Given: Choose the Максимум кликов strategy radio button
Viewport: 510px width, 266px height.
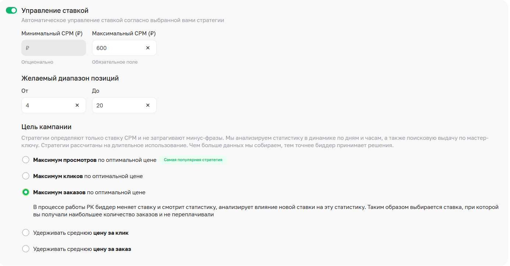Looking at the screenshot, I should coord(26,176).
